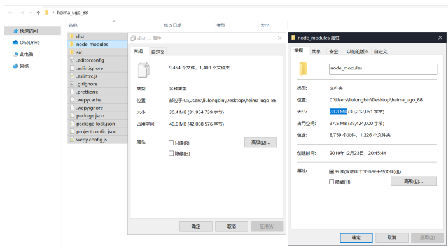
Task: Open Sharing tab in node_modules properties
Action: click(316, 52)
